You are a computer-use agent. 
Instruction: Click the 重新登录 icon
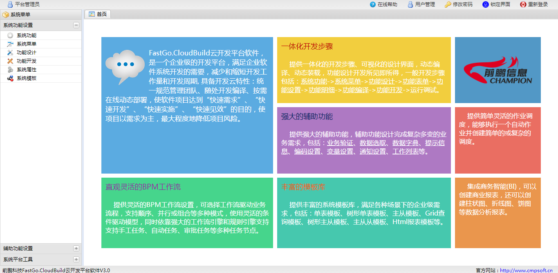(523, 4)
